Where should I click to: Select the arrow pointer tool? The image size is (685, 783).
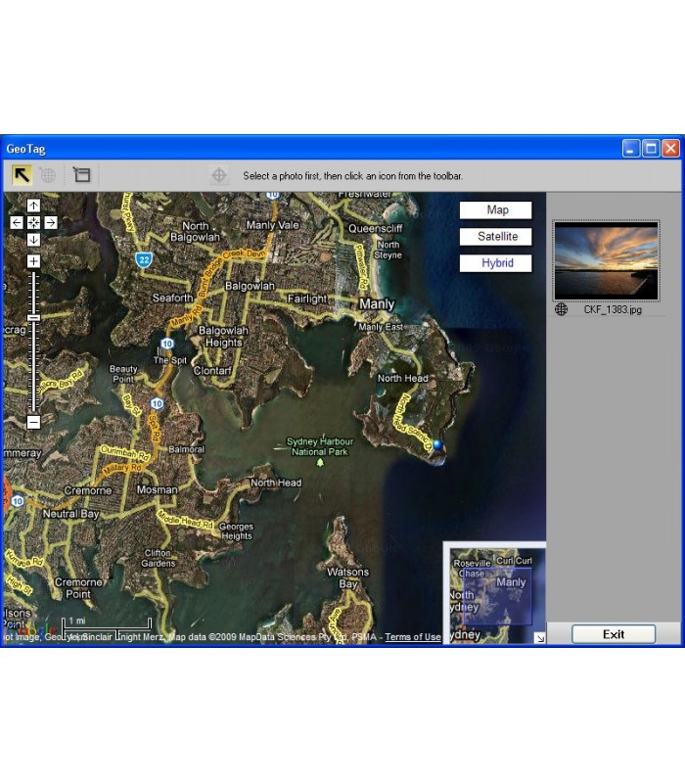22,175
